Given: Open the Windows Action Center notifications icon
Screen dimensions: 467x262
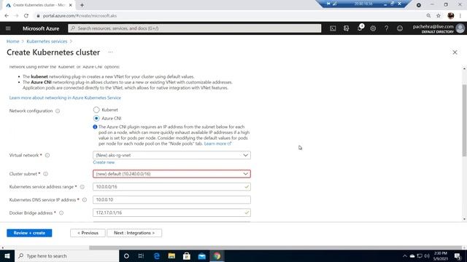Looking at the screenshot, I should tap(458, 255).
